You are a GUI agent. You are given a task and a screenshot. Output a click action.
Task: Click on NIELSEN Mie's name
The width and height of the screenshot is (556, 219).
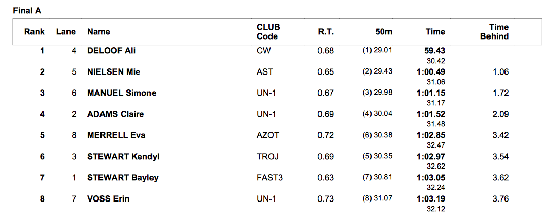tap(113, 72)
